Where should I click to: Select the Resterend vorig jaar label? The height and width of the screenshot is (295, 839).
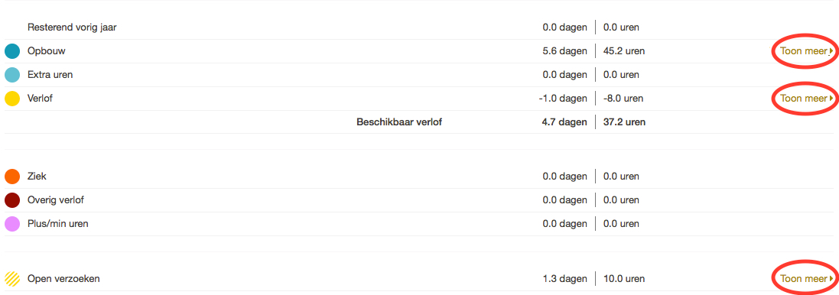[x=72, y=28]
